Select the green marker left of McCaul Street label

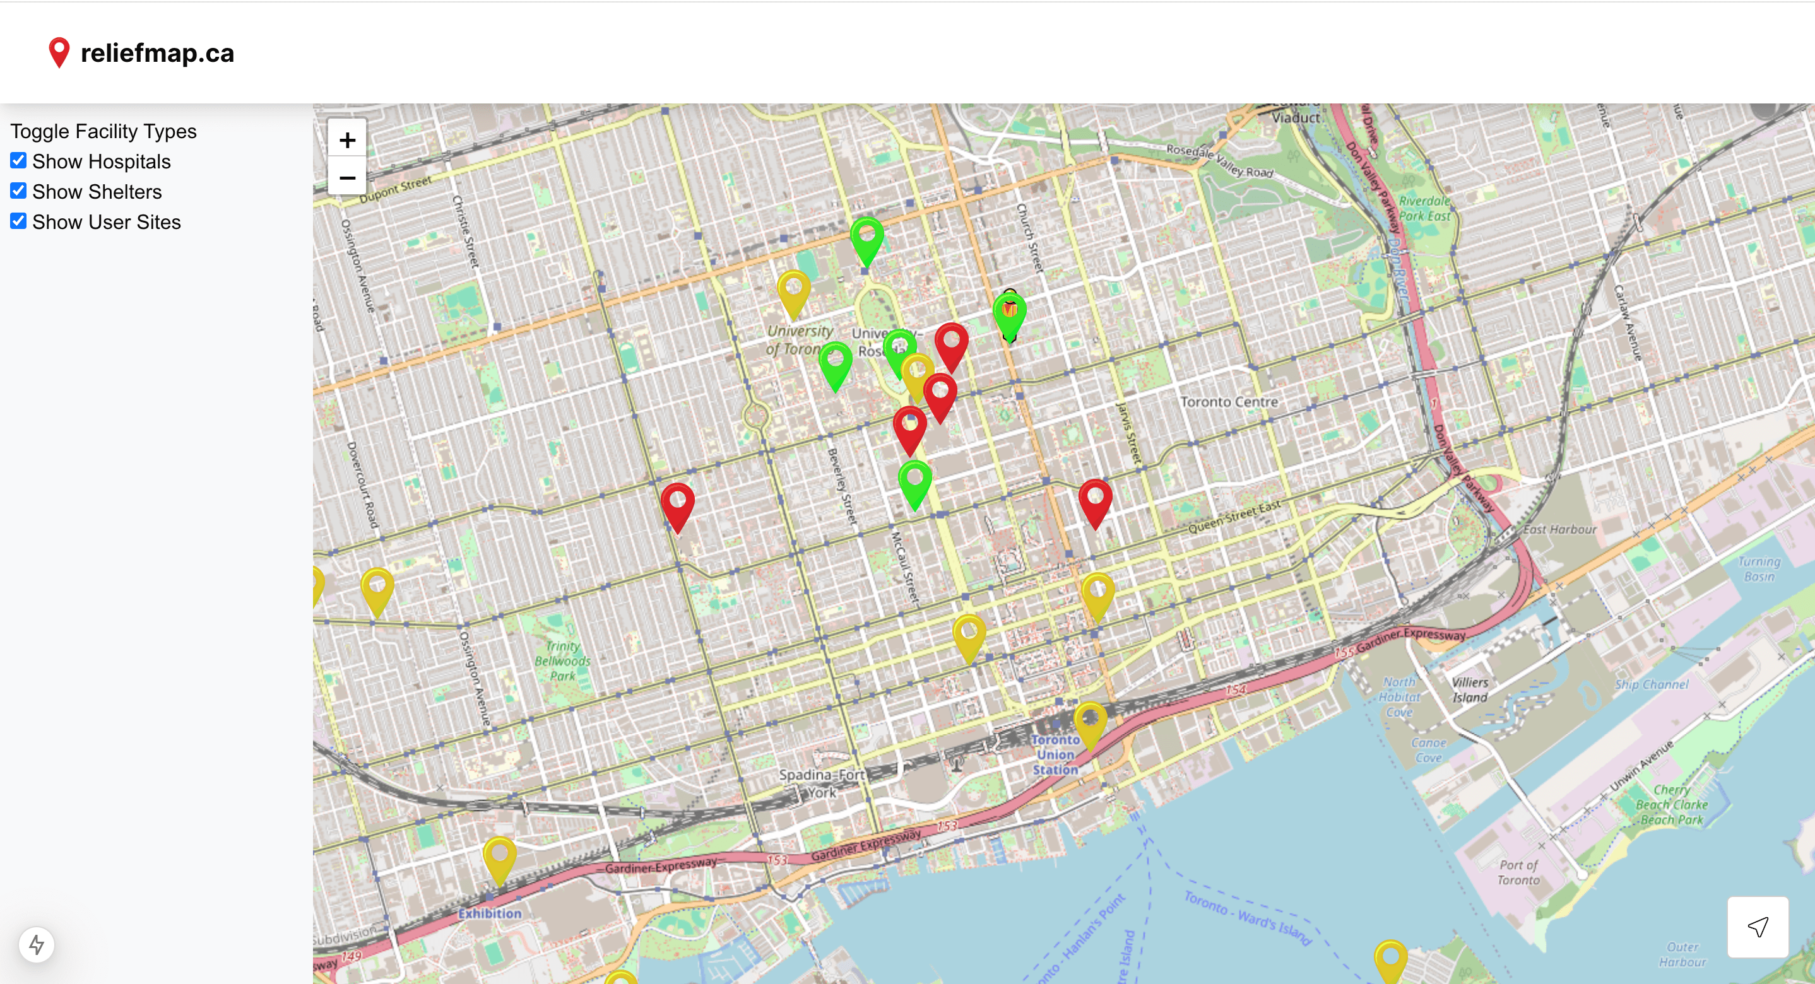tap(914, 481)
